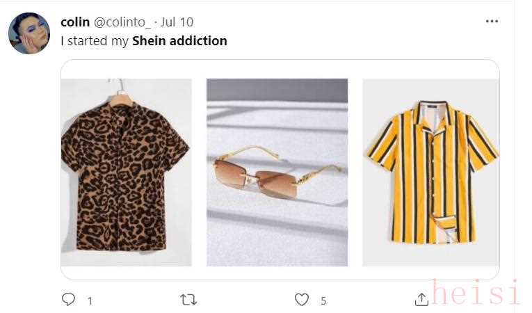Click the bold 'Shein addiction' text
This screenshot has width=532, height=313.
pyautogui.click(x=179, y=41)
